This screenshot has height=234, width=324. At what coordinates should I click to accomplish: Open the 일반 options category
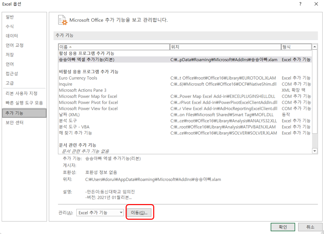[24, 17]
